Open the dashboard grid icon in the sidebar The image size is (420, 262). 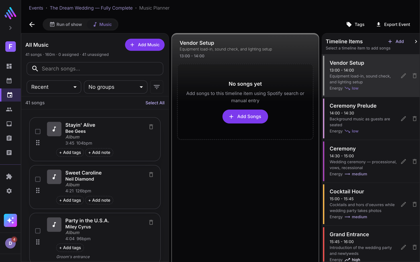9,66
